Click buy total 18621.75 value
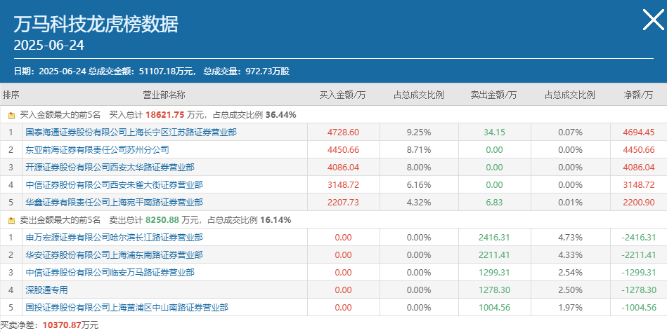This screenshot has height=333, width=667. click(164, 115)
